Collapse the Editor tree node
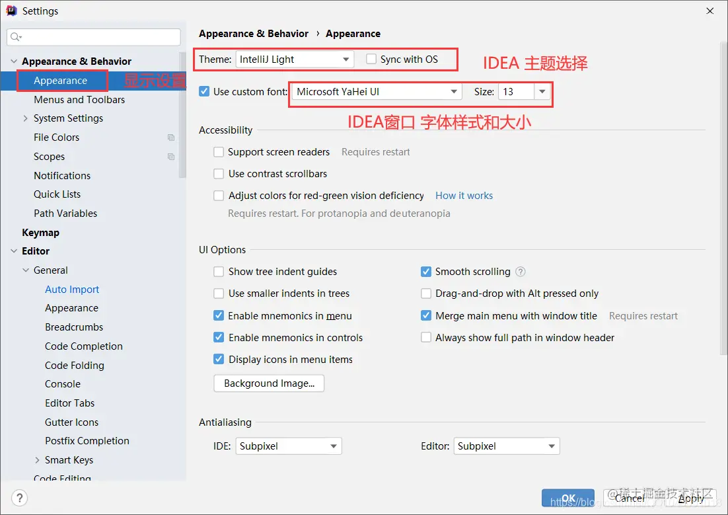Image resolution: width=728 pixels, height=515 pixels. click(x=14, y=251)
